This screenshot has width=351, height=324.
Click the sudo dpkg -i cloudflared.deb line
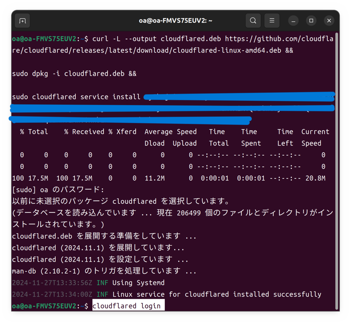point(74,74)
